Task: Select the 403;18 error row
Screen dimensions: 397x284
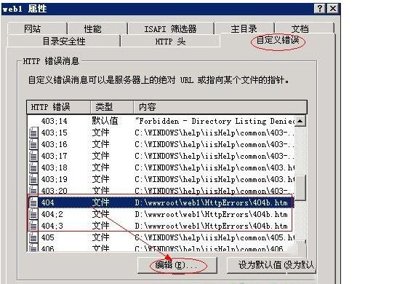Action: 161,167
